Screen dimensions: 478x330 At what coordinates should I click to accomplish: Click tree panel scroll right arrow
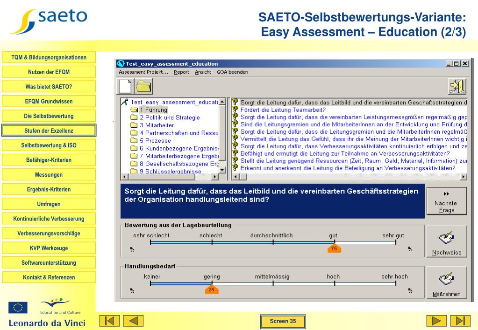[x=215, y=176]
